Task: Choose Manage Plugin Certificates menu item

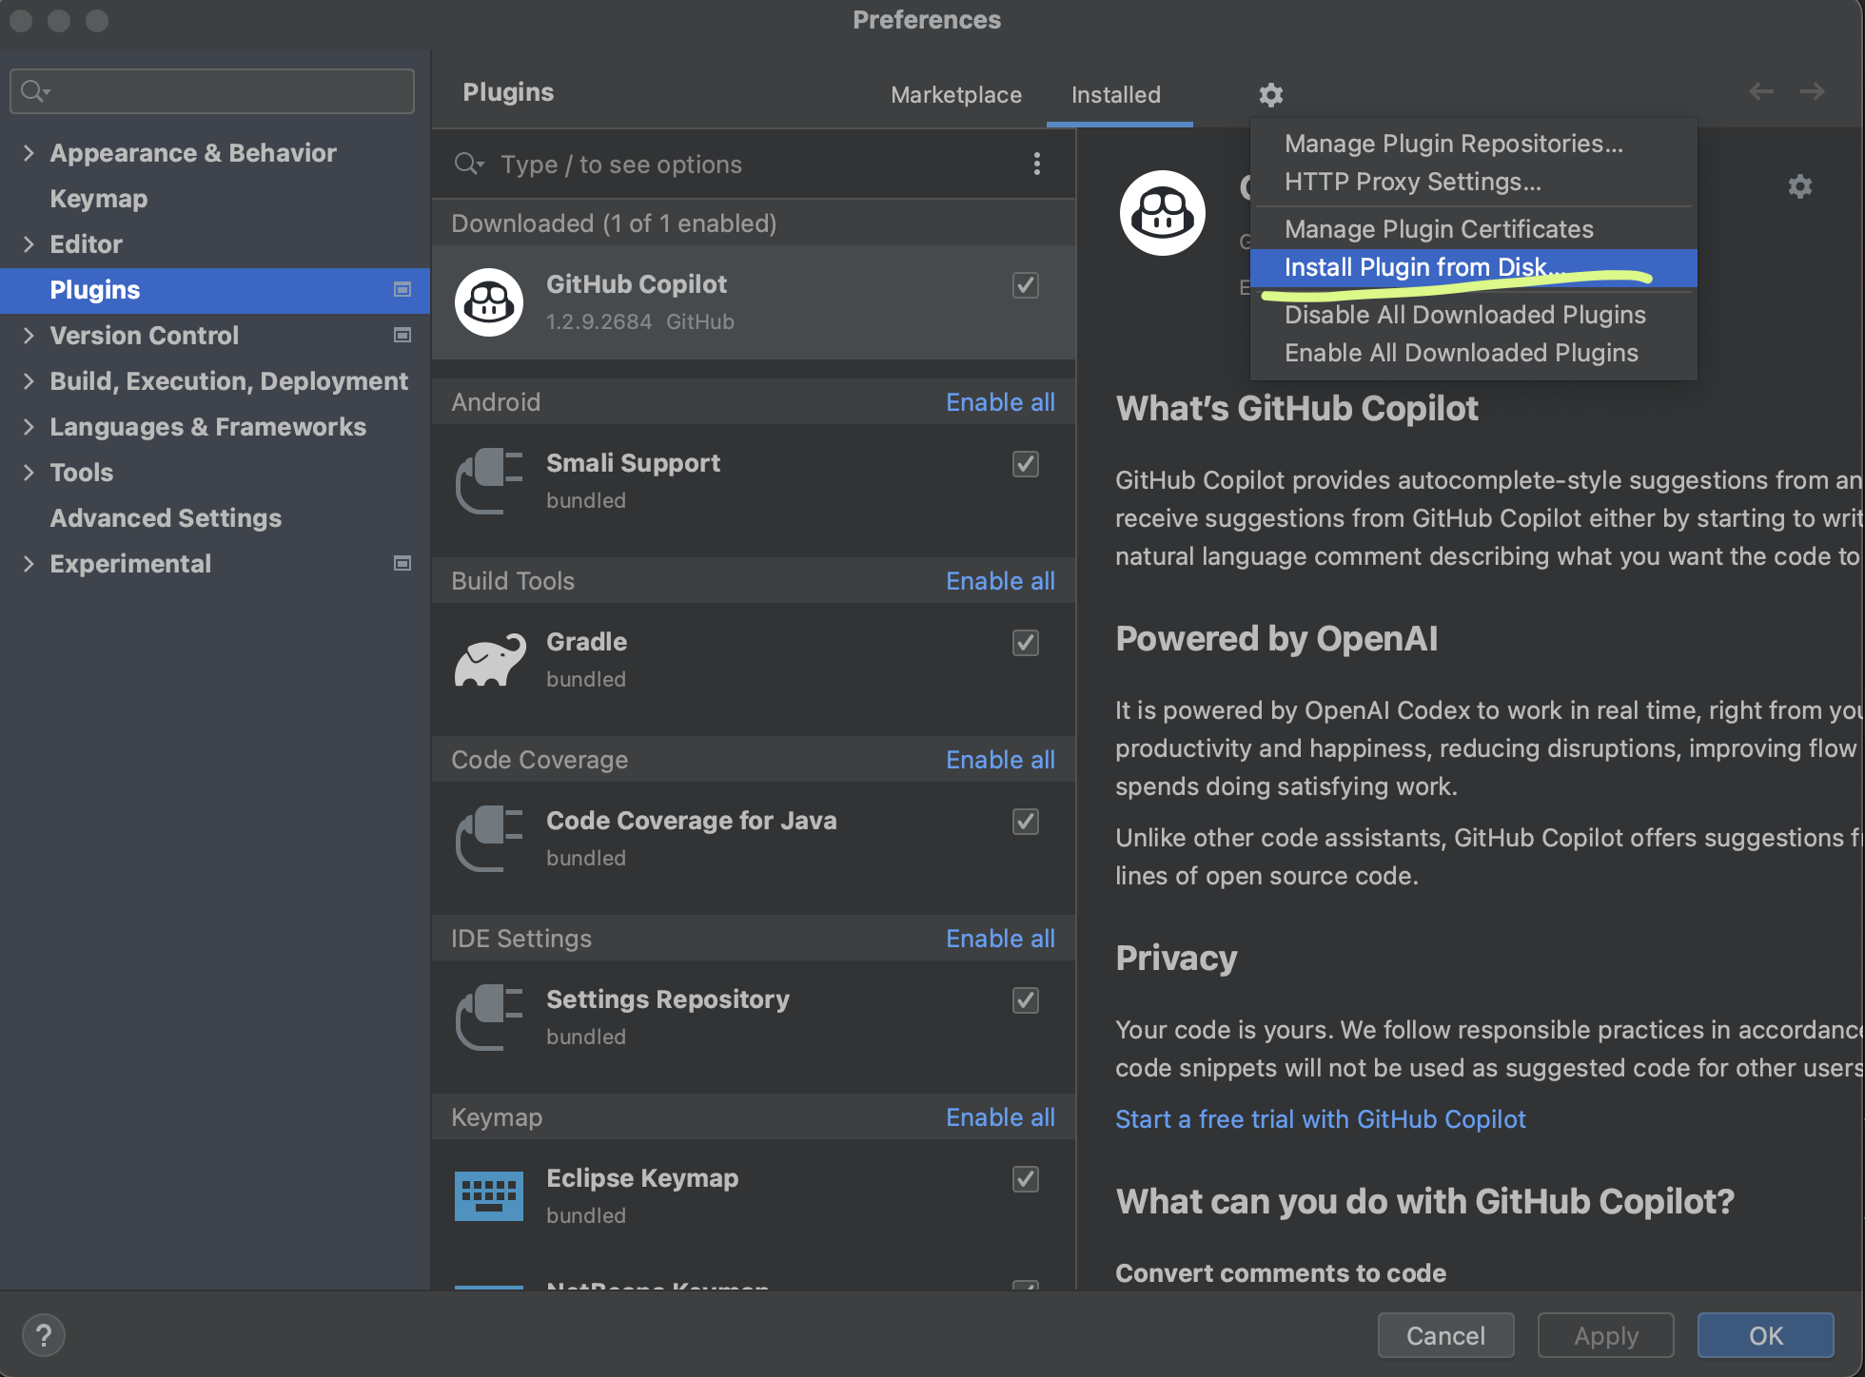Action: click(x=1473, y=229)
